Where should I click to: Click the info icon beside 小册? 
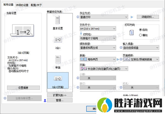[78, 78]
